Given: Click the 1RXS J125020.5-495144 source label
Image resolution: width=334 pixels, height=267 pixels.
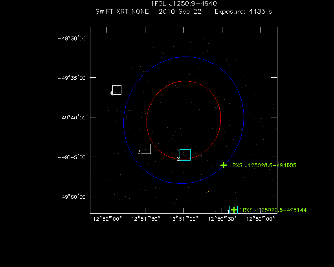Looking at the screenshot, I should point(273,210).
